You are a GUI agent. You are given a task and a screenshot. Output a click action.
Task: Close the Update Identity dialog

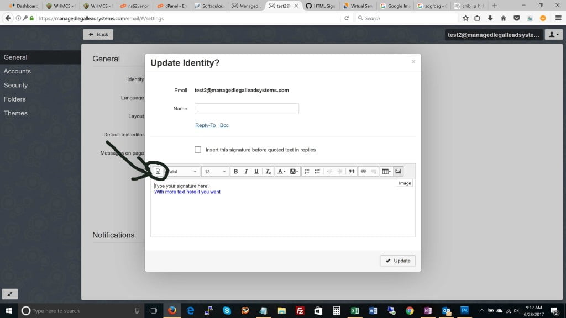pos(413,62)
